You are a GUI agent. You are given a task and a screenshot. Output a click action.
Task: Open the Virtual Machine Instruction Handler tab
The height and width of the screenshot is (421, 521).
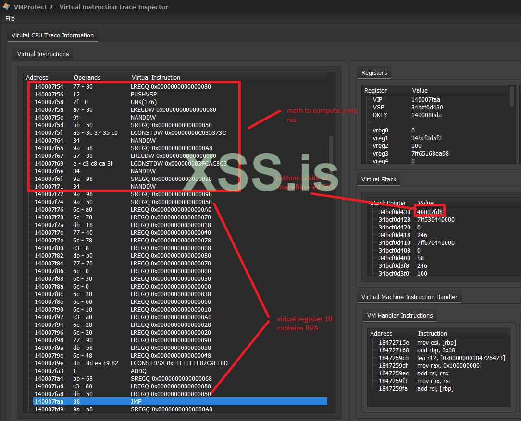tap(409, 297)
